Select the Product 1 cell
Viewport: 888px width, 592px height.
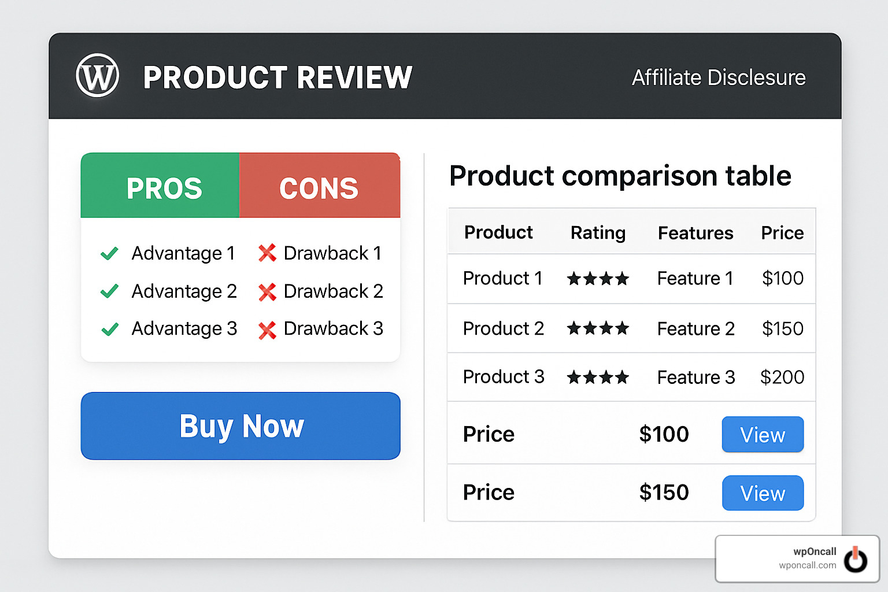click(x=502, y=279)
